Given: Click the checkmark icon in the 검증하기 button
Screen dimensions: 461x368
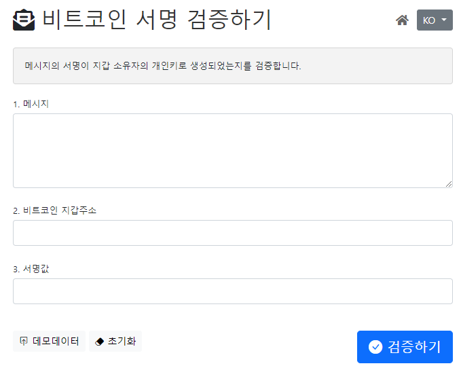Looking at the screenshot, I should (375, 347).
